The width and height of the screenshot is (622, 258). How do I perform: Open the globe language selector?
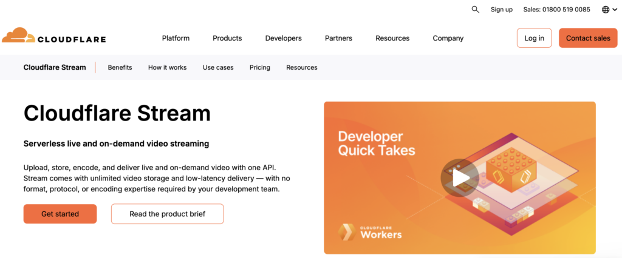click(609, 10)
